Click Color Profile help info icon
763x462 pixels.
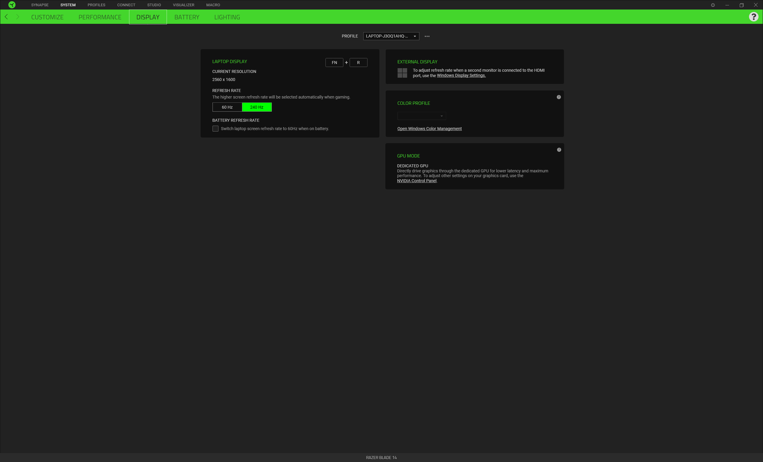pos(559,97)
